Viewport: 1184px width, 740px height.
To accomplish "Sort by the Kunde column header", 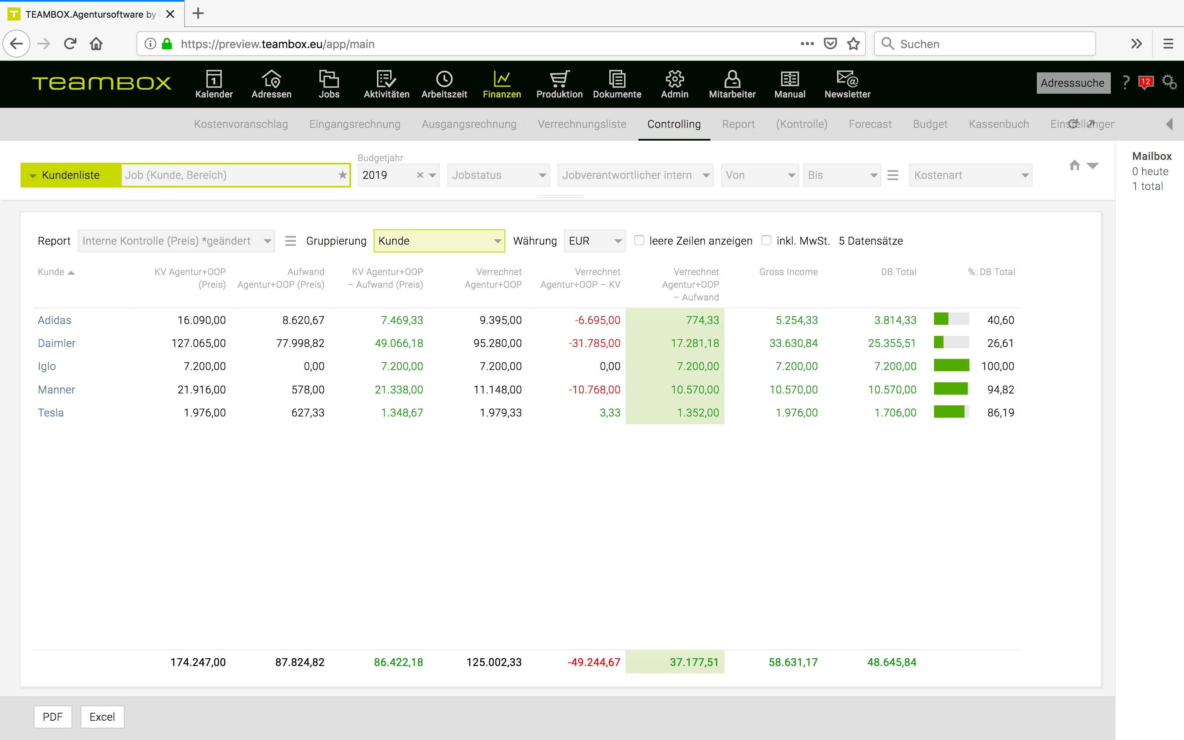I will [51, 272].
